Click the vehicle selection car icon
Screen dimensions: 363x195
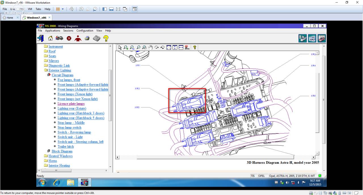pos(59,38)
